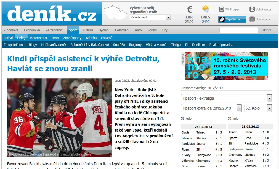Click the Plzeň Zlín 4:5 result row

pyautogui.click(x=203, y=149)
